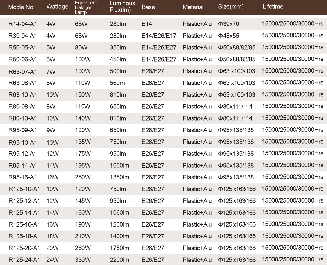Click the "Luminous Flux(lm)" header
Image resolution: width=327 pixels, height=265 pixels.
coord(122,7)
